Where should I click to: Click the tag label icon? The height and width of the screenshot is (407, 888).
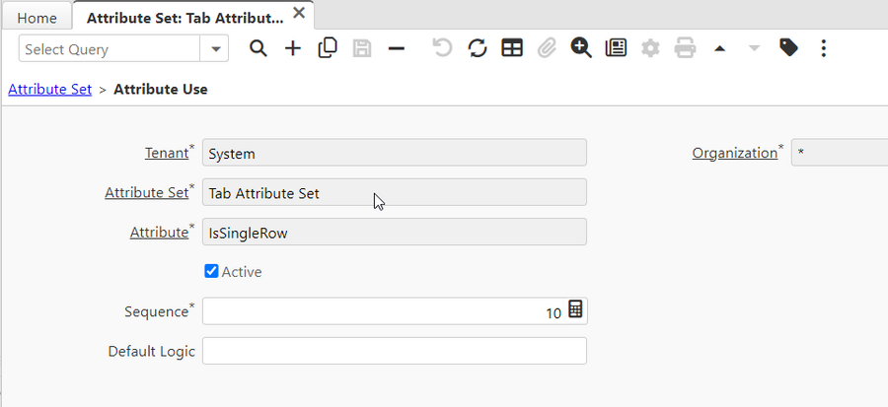coord(788,47)
